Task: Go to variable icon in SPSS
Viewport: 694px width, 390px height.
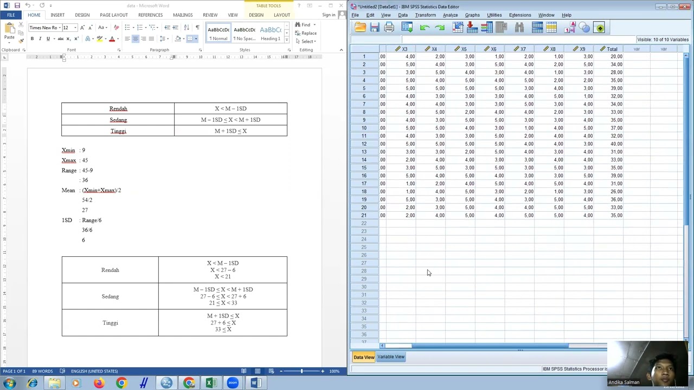Action: click(472, 28)
